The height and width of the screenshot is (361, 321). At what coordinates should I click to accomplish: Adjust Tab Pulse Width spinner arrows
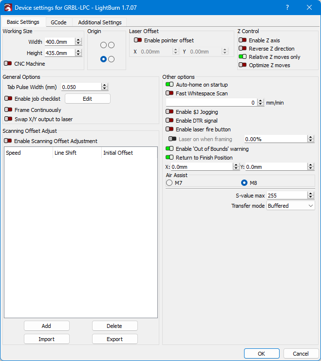pos(105,87)
